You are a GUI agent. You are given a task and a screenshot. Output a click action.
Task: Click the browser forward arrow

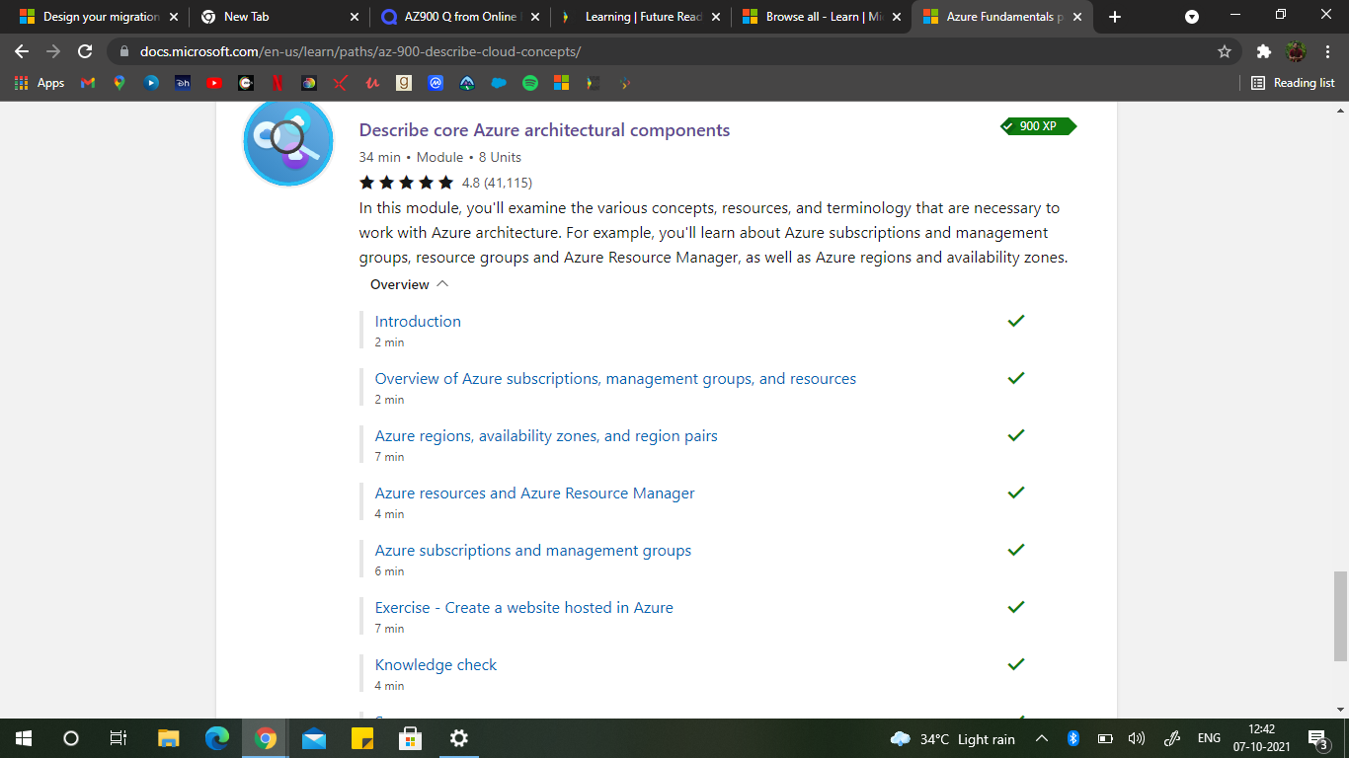(53, 51)
